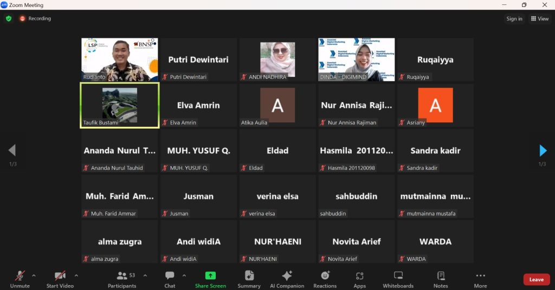Viewport: 555px width, 290px height.
Task: Open the Chat panel
Action: point(170,279)
